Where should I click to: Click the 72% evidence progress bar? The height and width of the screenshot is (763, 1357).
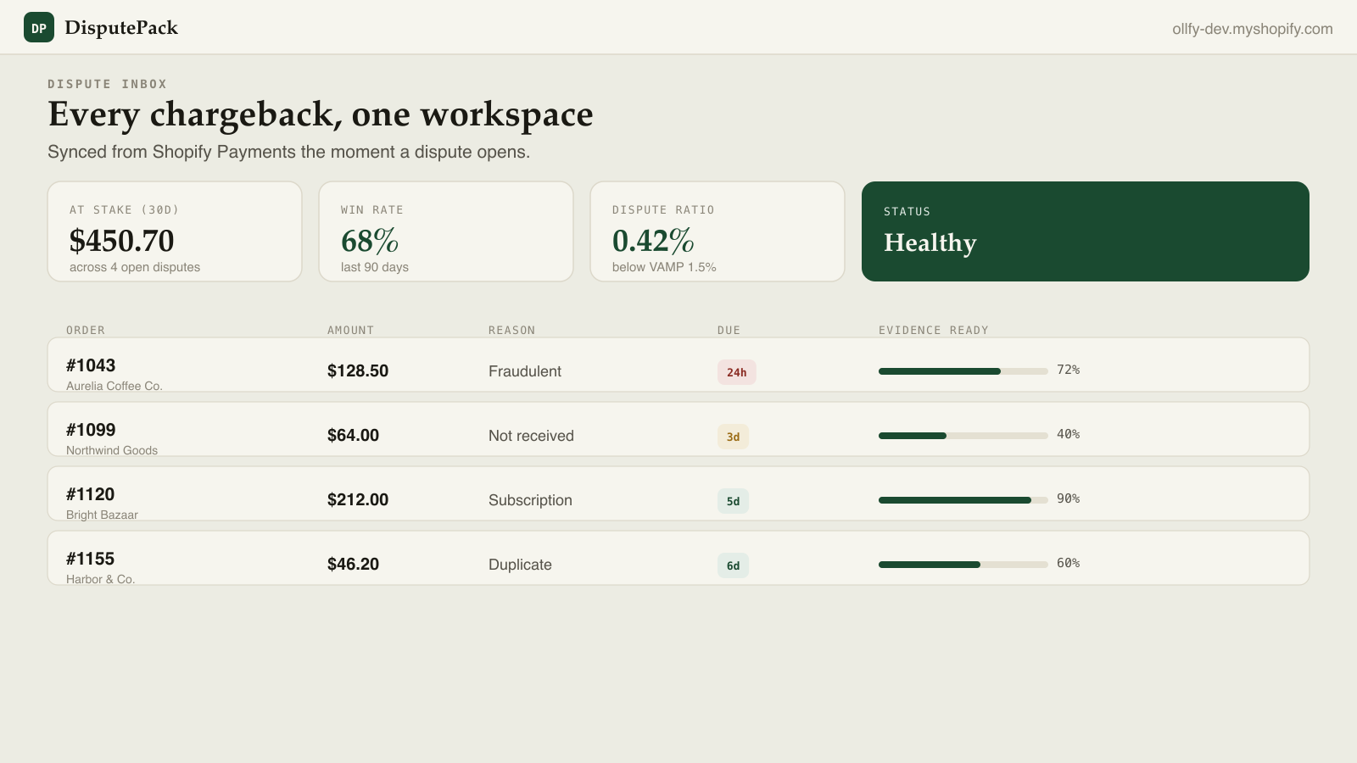(963, 371)
